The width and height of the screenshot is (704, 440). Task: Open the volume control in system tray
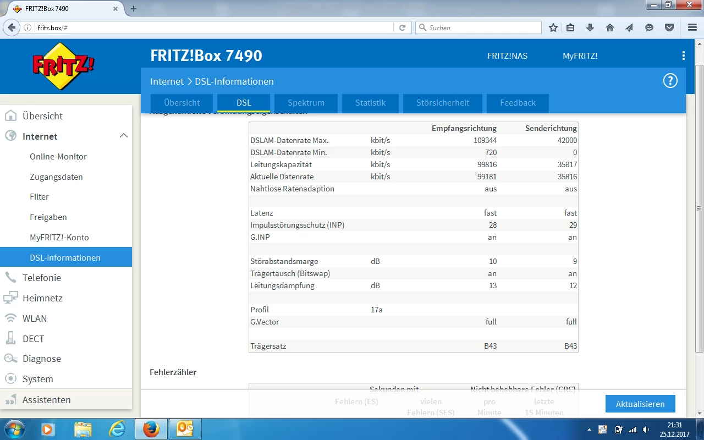(646, 430)
